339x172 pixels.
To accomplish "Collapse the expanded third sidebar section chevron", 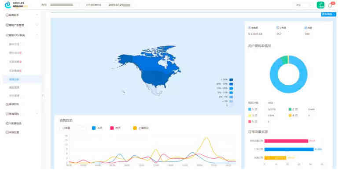I will point(37,35).
